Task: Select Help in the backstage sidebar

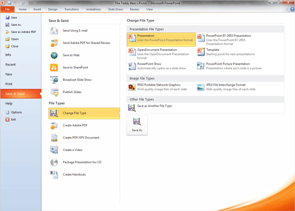Action: tap(21, 103)
